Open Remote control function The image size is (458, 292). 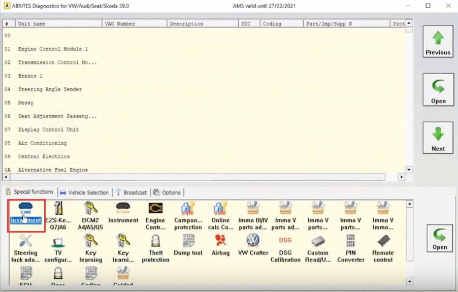[383, 248]
